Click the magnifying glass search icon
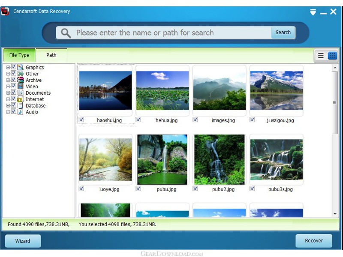Image resolution: width=343 pixels, height=257 pixels. [66, 33]
